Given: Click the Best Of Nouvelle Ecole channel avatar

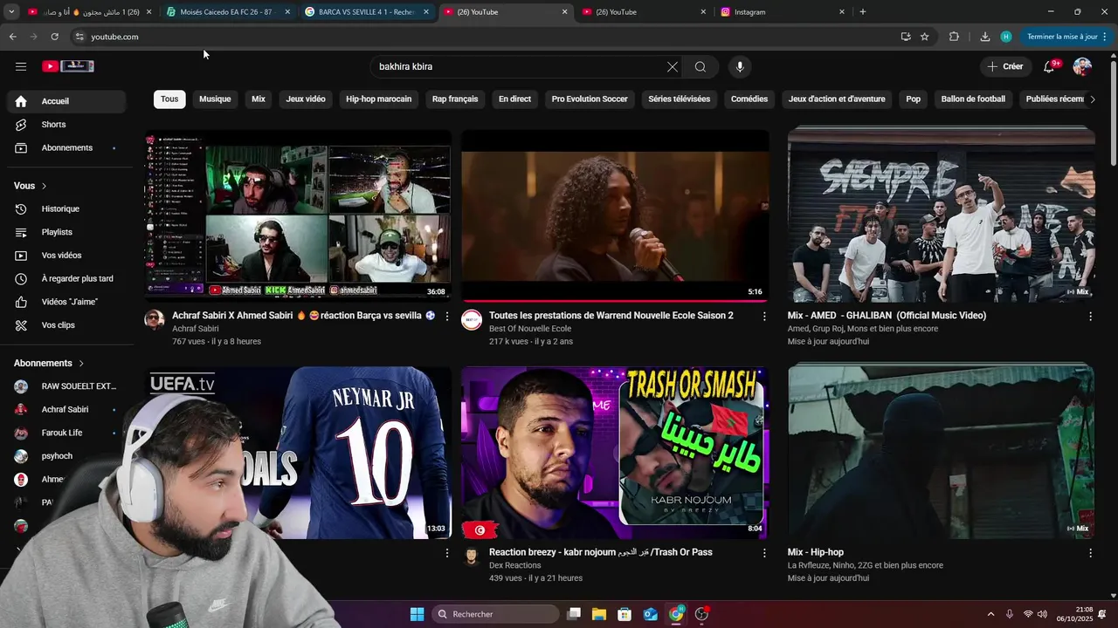Looking at the screenshot, I should click(472, 320).
